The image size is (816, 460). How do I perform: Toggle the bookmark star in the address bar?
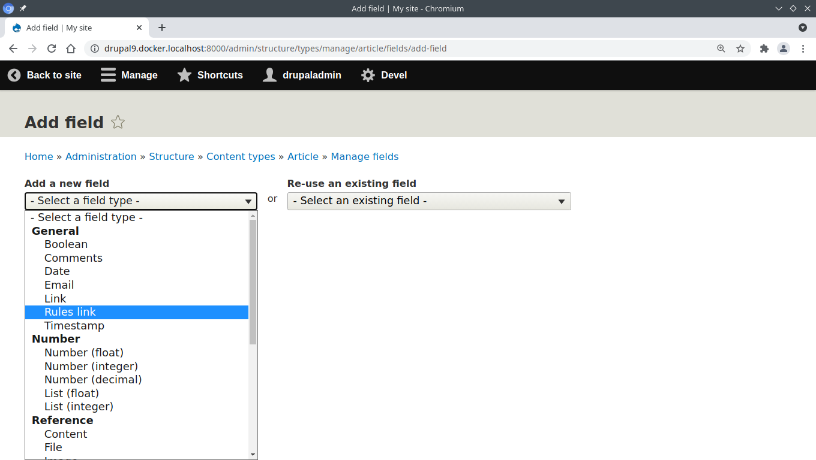click(x=740, y=49)
